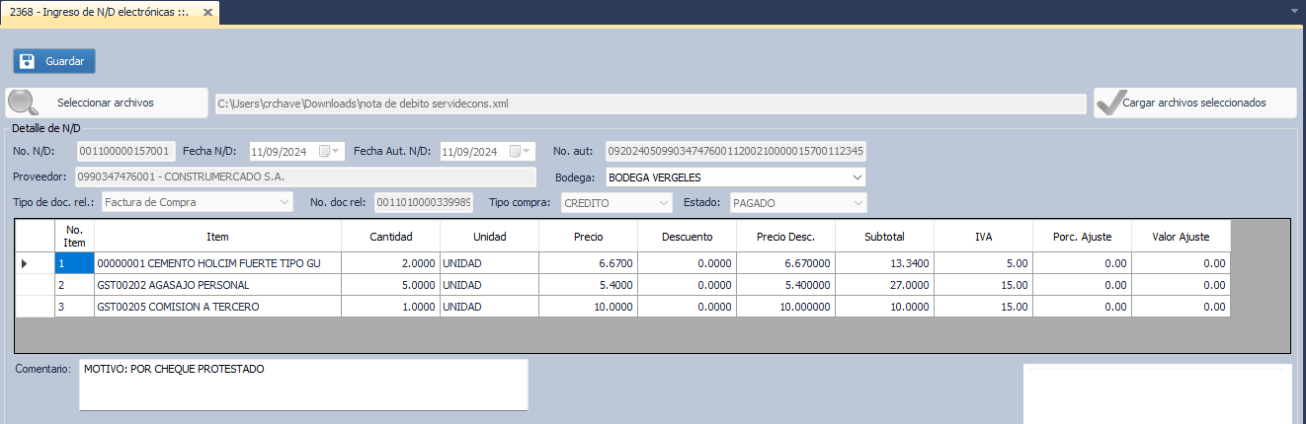The width and height of the screenshot is (1306, 424).
Task: Close the Ingreso de N/D electrónicas tab
Action: pos(206,13)
